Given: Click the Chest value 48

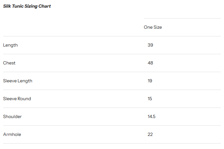Looking at the screenshot, I should pyautogui.click(x=150, y=63).
